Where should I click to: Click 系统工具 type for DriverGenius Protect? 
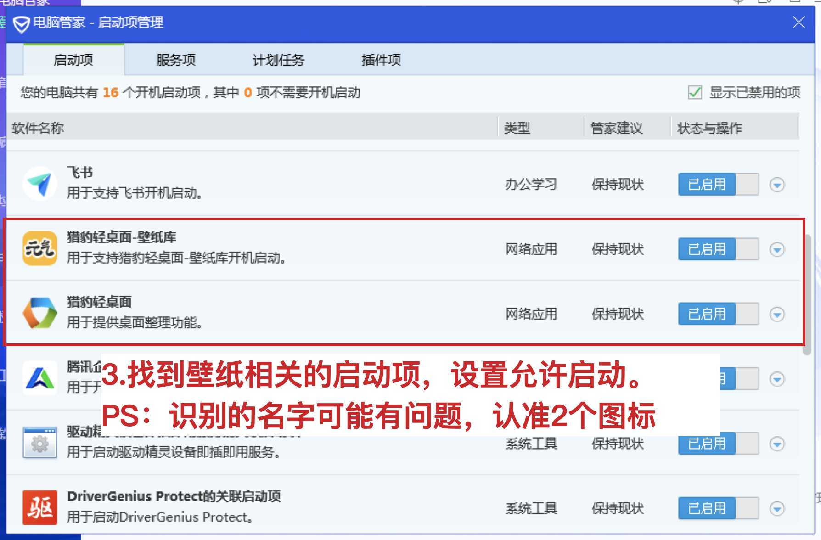tap(531, 508)
